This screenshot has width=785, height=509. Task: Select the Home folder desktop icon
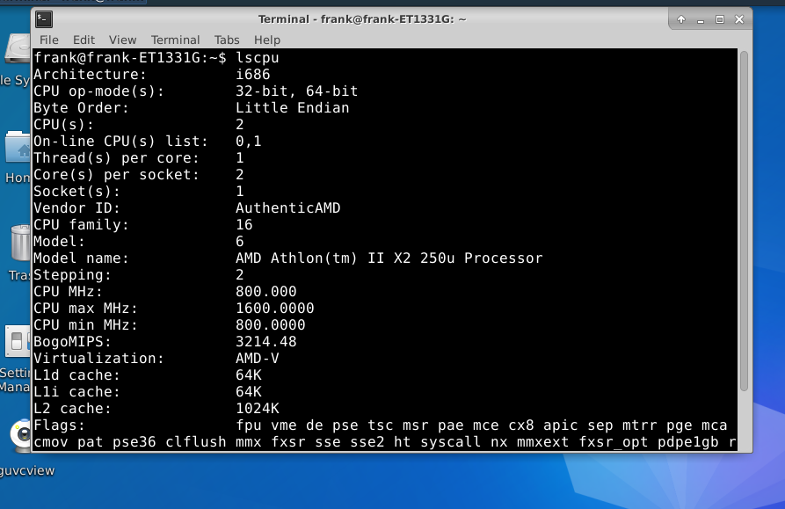[x=18, y=148]
